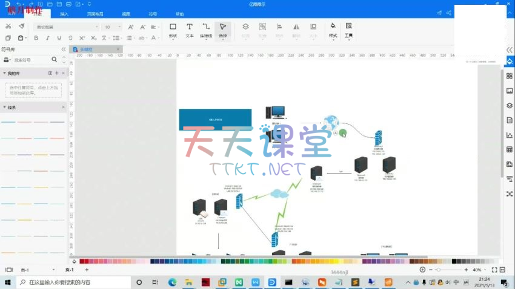Toggle Bold text formatting
515x289 pixels.
[x=36, y=38]
